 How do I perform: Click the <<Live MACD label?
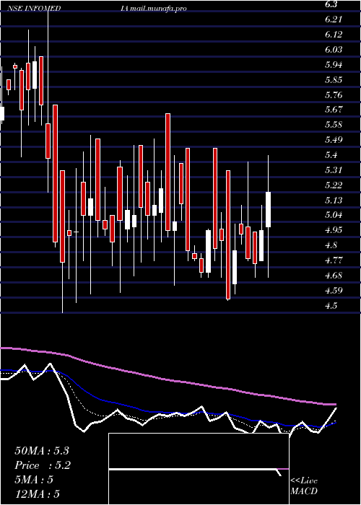[304, 486]
